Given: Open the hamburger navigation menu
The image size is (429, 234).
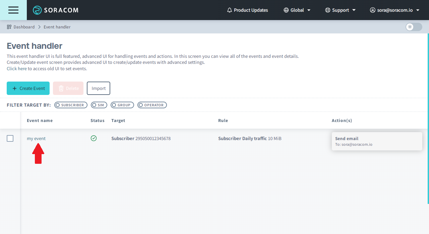Looking at the screenshot, I should click(x=13, y=10).
